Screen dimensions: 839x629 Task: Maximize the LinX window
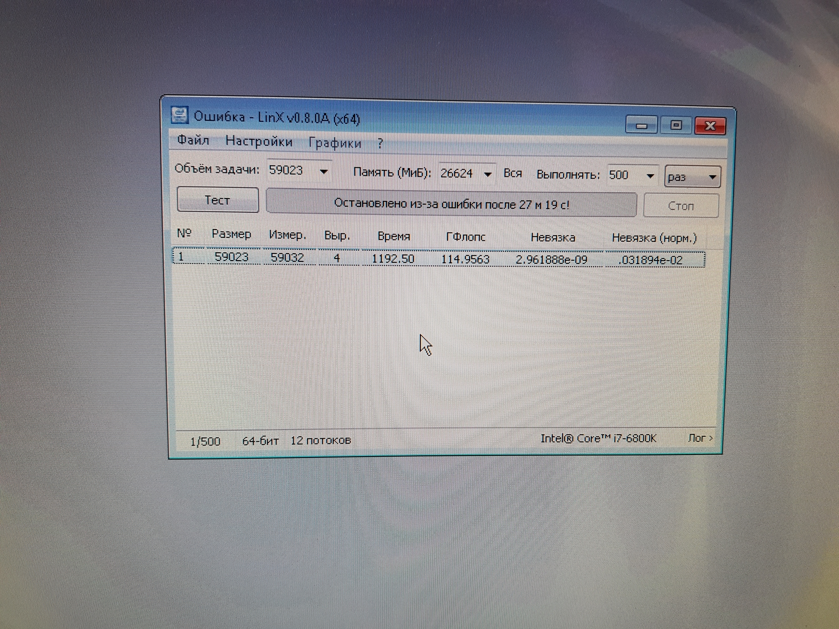click(676, 125)
